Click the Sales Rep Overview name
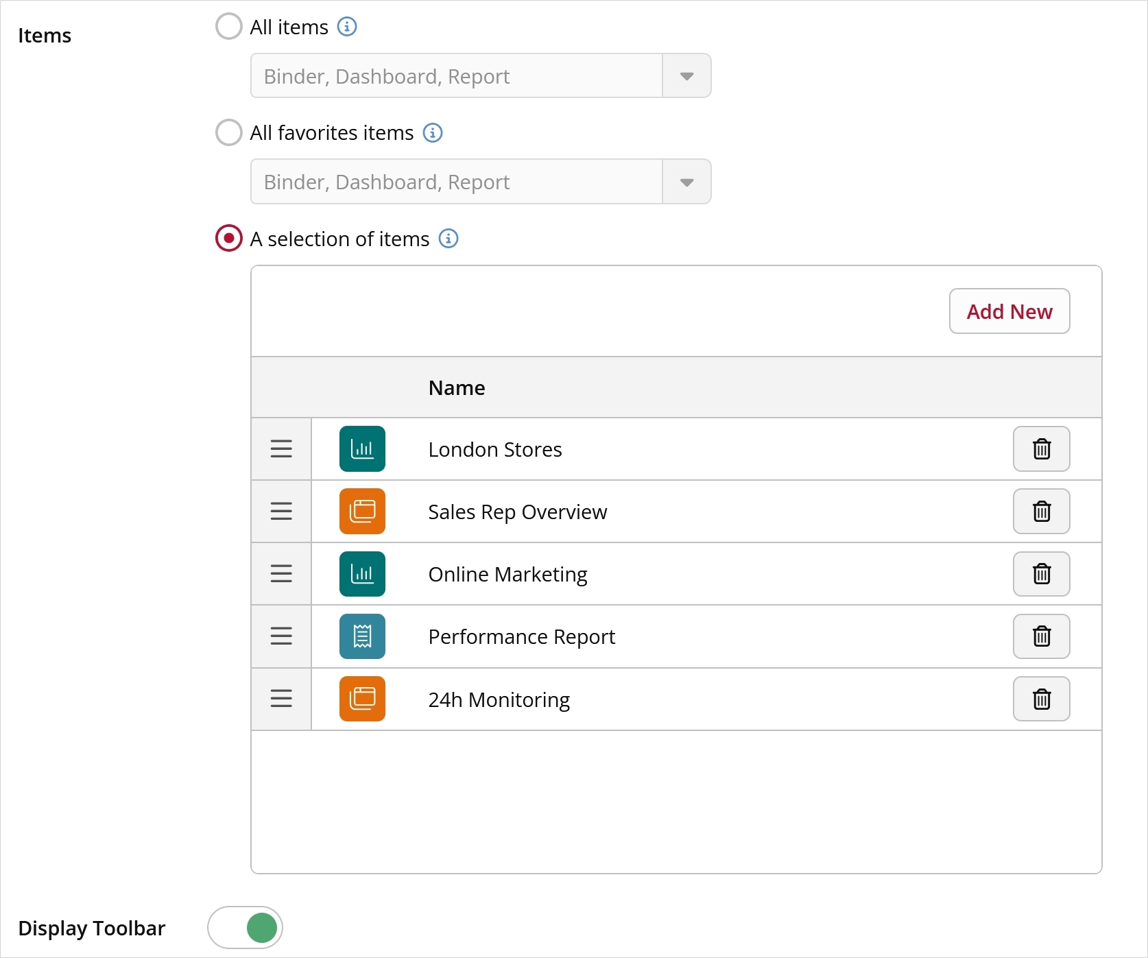The width and height of the screenshot is (1148, 958). (x=518, y=512)
